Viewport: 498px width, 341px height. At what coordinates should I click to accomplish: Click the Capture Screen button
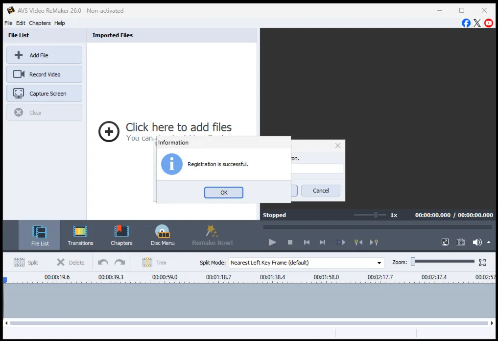pos(44,94)
